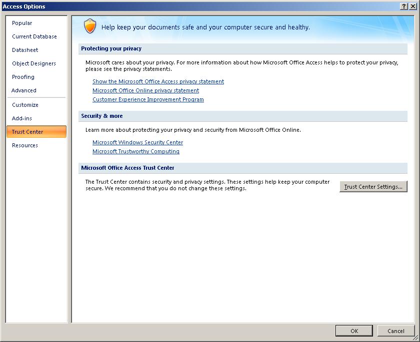Select the highlighted Trust Center item
420x342 pixels.
pyautogui.click(x=36, y=132)
